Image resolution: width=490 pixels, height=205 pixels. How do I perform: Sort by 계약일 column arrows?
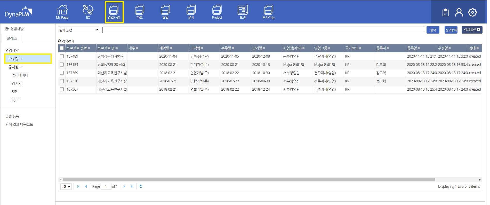pos(171,48)
